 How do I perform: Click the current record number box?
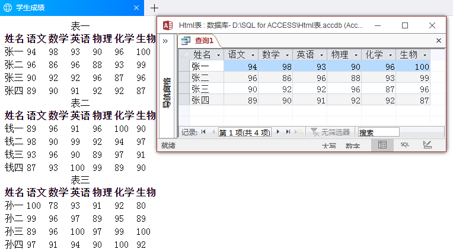point(245,132)
